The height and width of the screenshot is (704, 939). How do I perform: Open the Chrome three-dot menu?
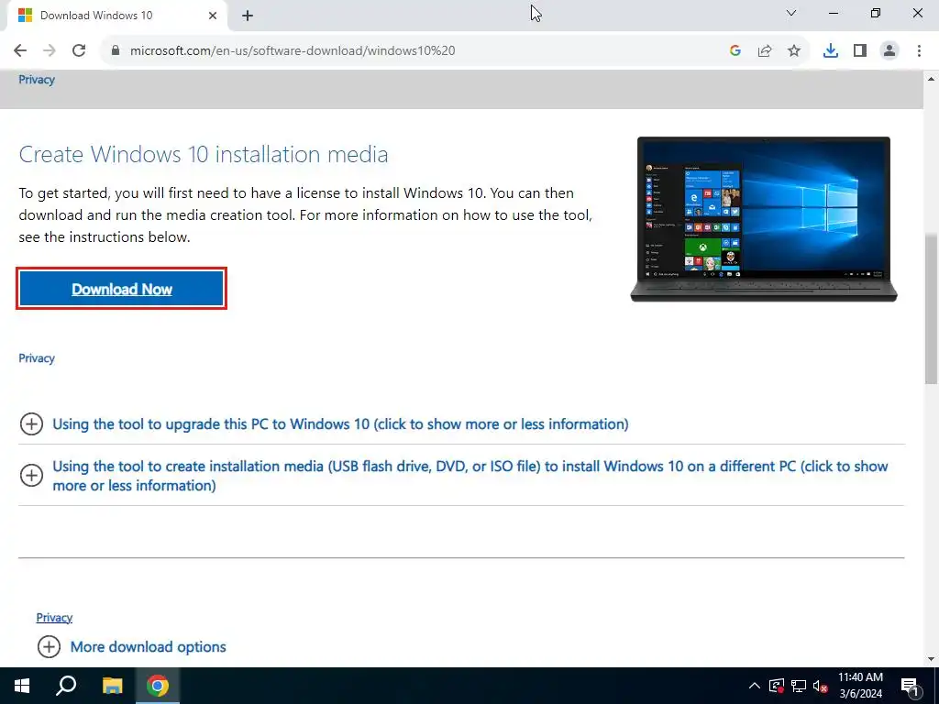click(x=919, y=50)
